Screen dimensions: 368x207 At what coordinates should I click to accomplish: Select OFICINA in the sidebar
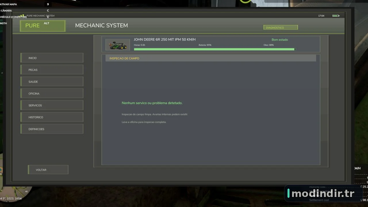point(52,93)
